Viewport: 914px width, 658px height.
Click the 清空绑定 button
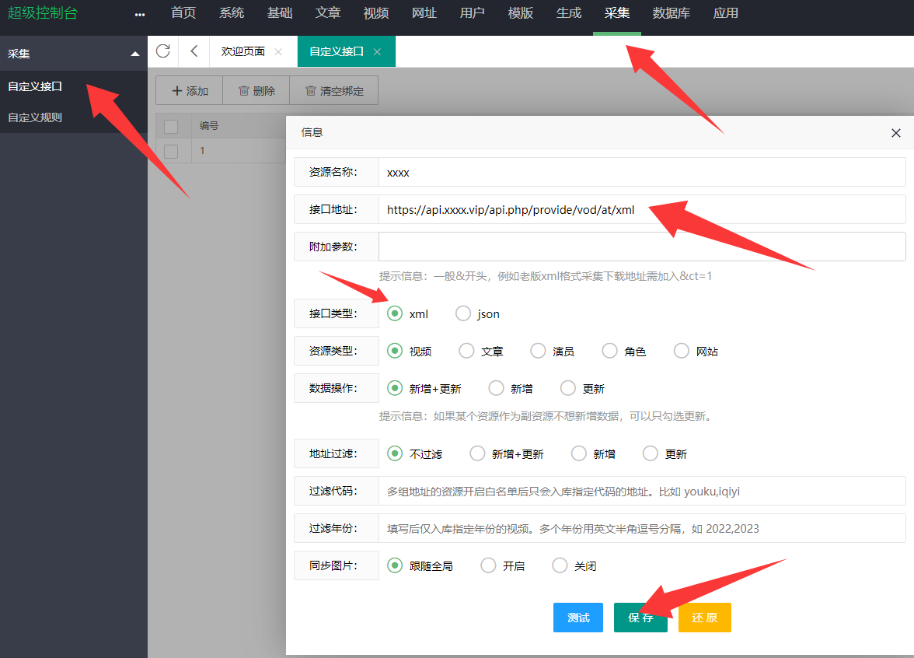pyautogui.click(x=334, y=91)
